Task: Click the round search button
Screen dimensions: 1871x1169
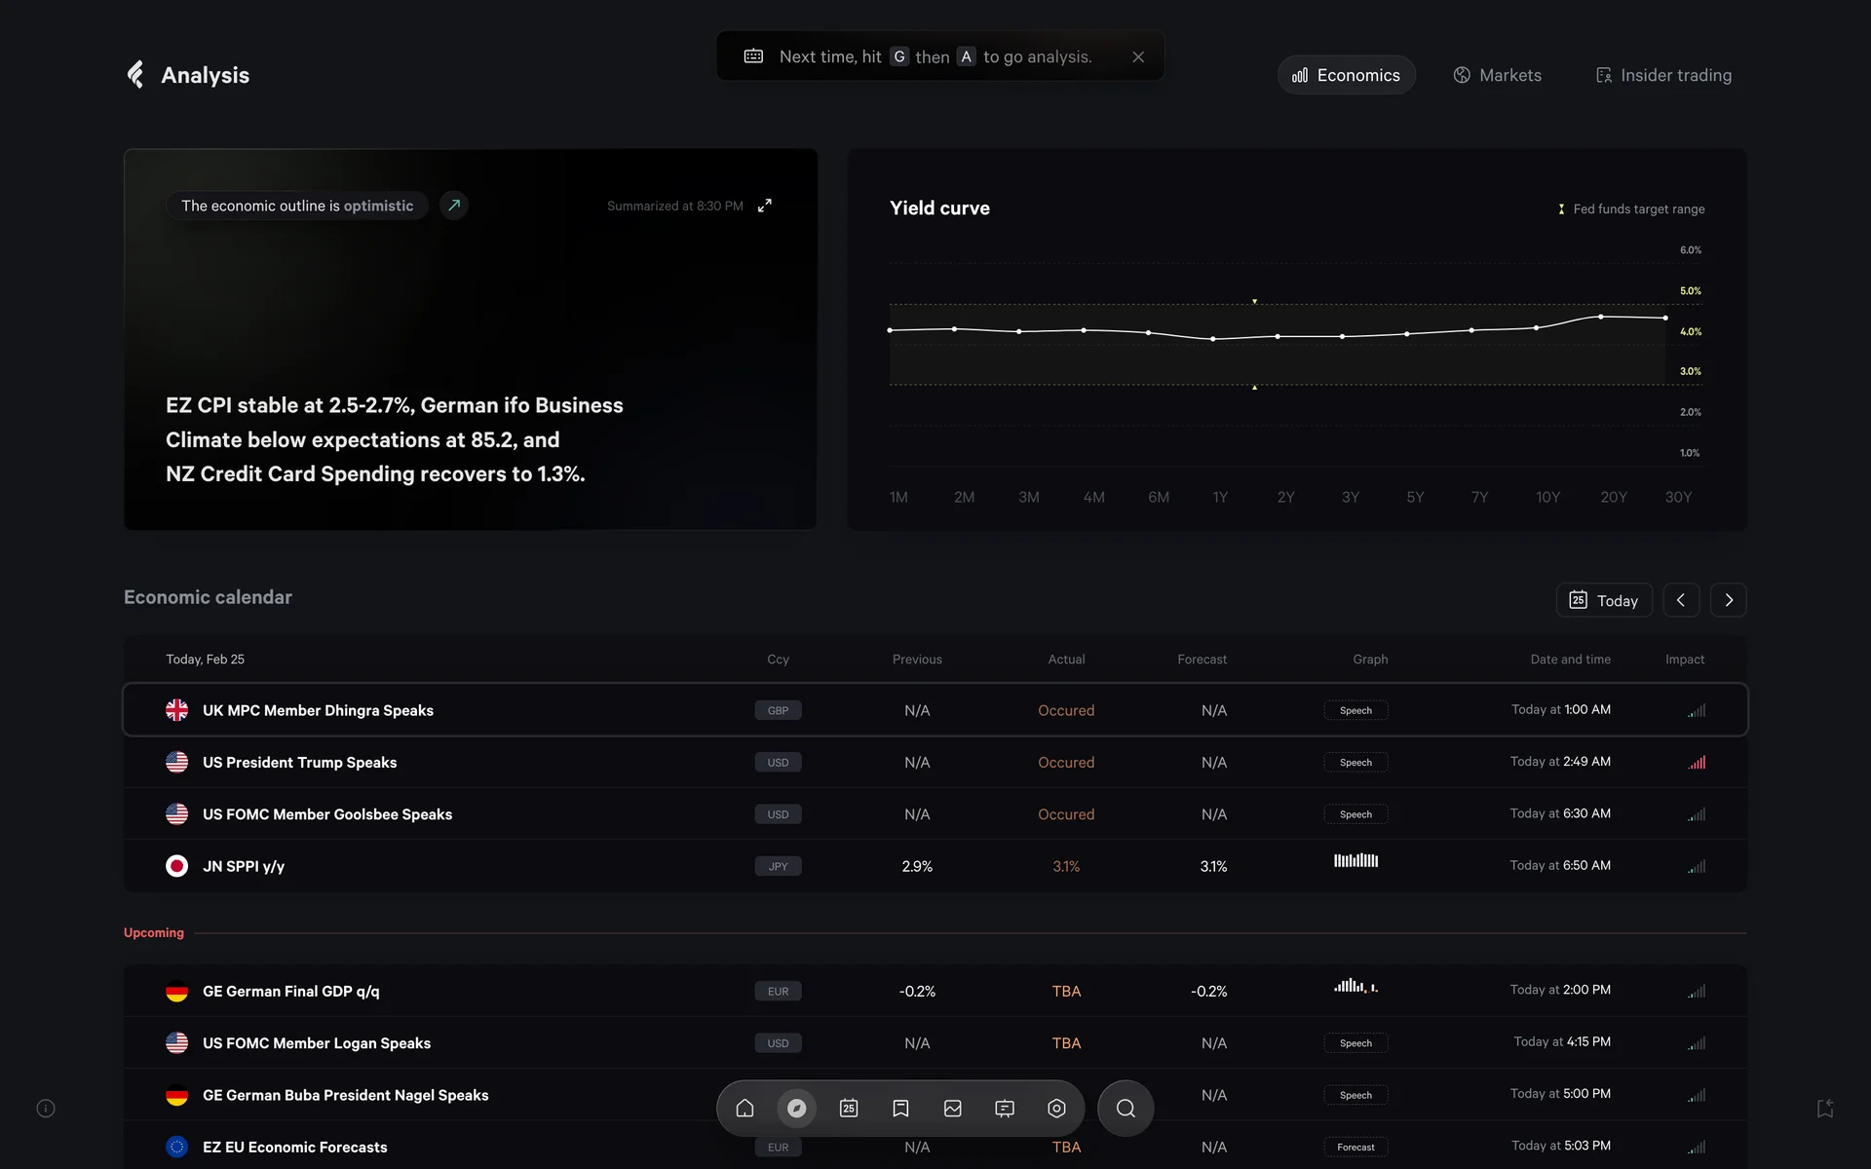Action: pos(1126,1108)
